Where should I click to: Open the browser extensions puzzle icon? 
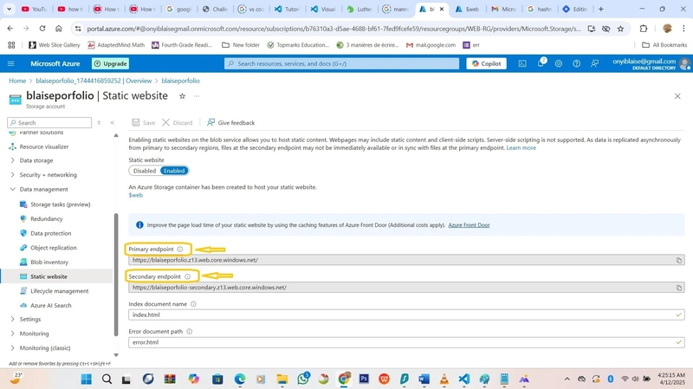[644, 29]
